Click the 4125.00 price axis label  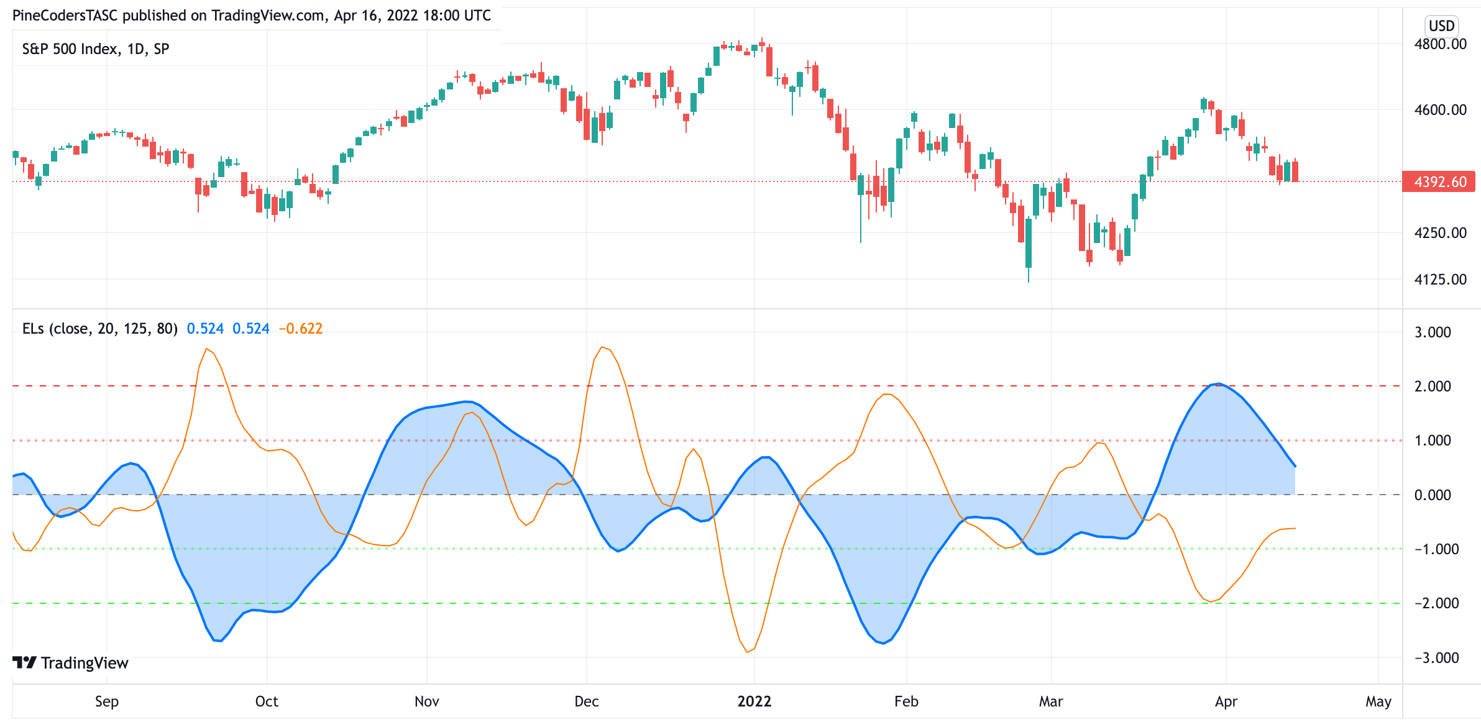pos(1440,280)
